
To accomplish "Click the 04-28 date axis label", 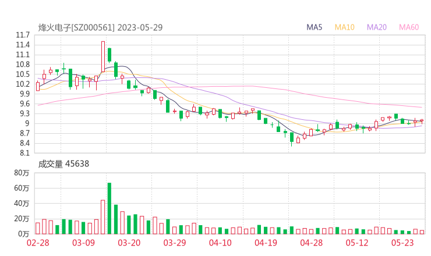I will (312, 243).
